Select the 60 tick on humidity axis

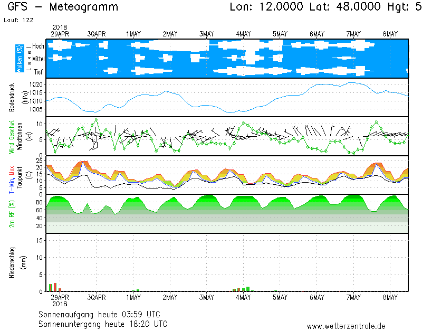point(39,210)
